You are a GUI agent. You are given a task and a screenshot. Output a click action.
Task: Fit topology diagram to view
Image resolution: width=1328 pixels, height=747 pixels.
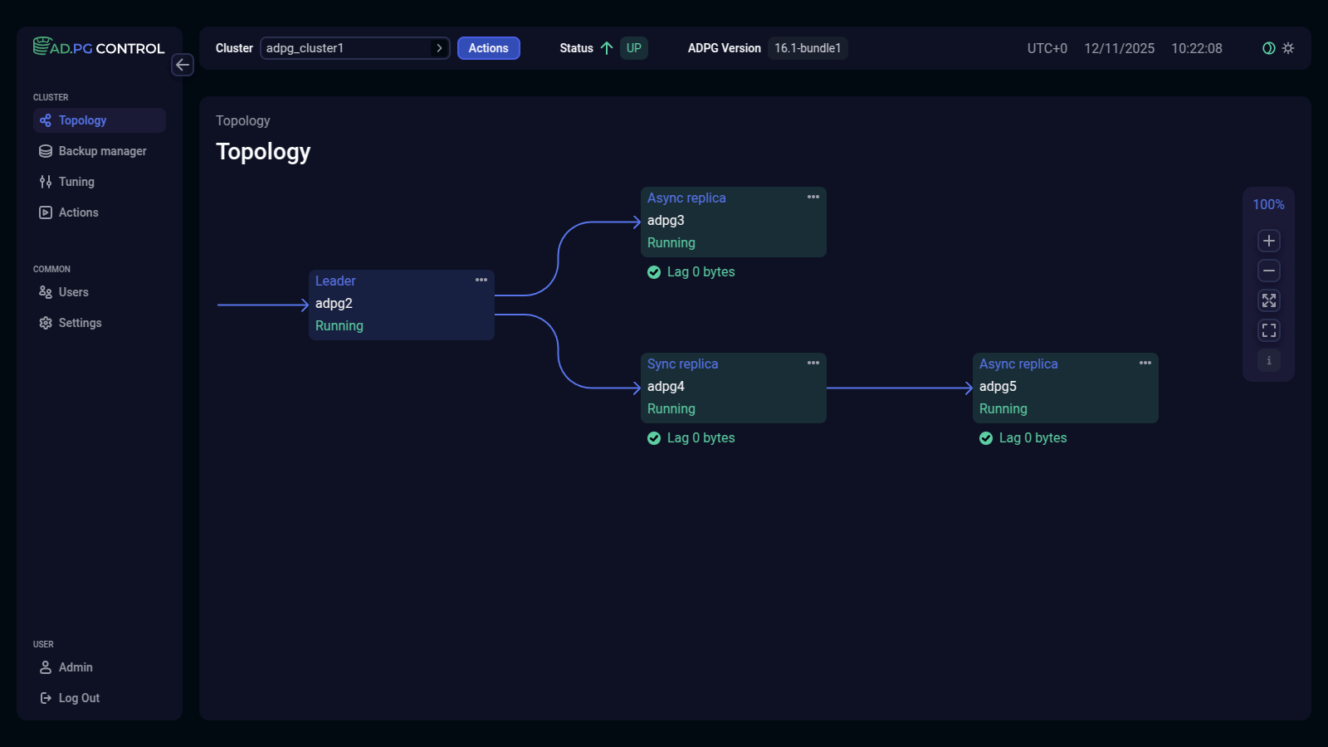[x=1268, y=300]
